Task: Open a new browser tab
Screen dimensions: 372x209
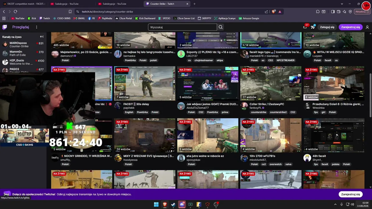Action: tap(194, 4)
